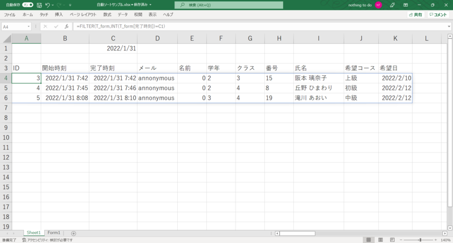453x243 pixels.
Task: Click the cell 中級
Action: [x=361, y=98]
